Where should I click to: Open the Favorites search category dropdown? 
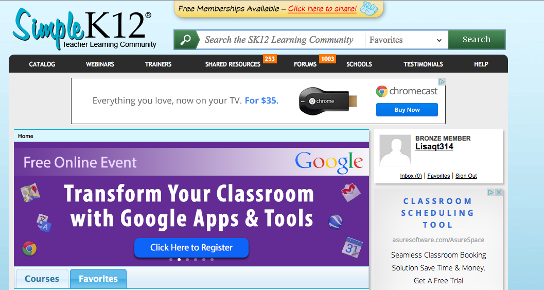pyautogui.click(x=406, y=40)
